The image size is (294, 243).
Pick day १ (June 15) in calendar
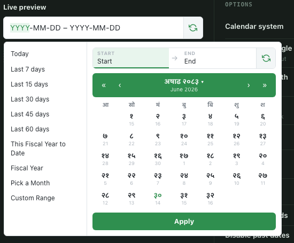[x=131, y=120]
